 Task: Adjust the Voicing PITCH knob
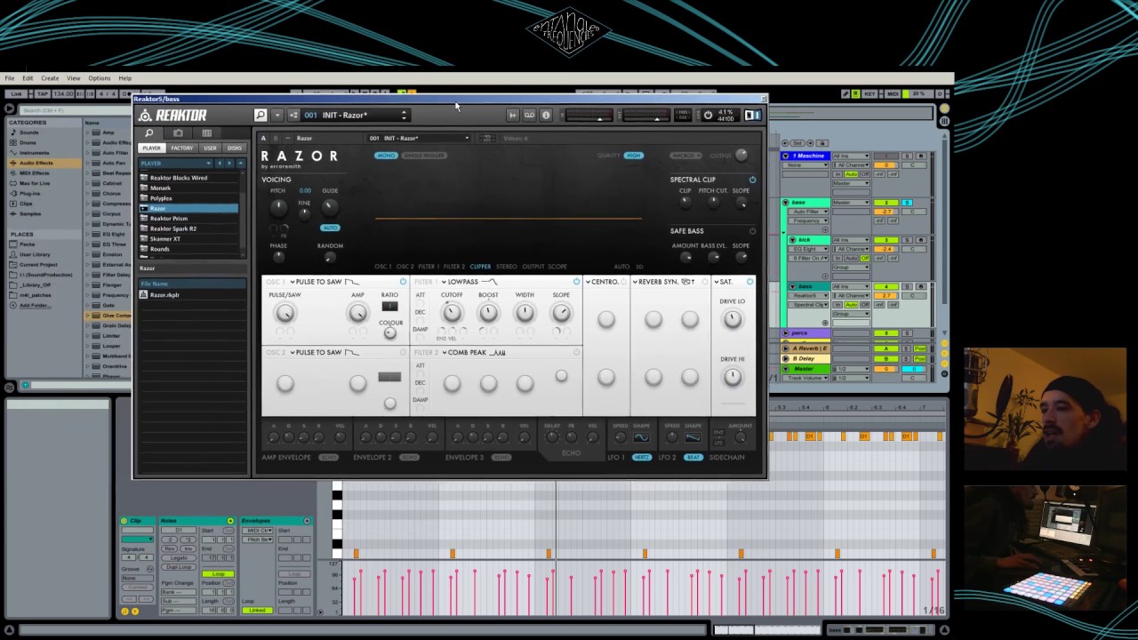278,207
